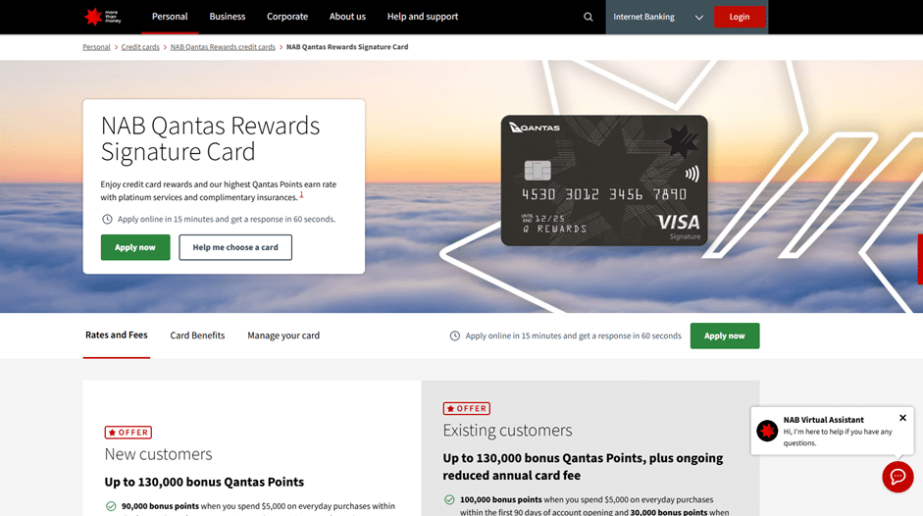
Task: Switch to the Card Benefits tab
Action: click(197, 335)
